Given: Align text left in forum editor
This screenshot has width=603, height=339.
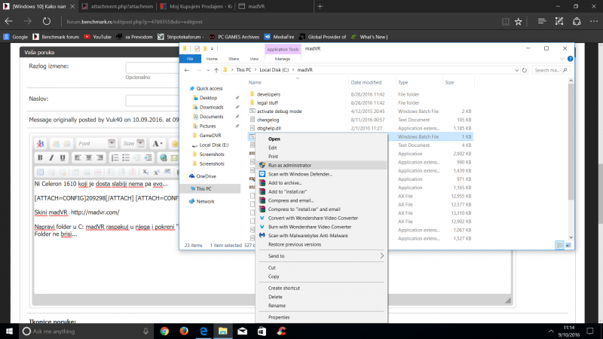Looking at the screenshot, I should click(x=78, y=157).
